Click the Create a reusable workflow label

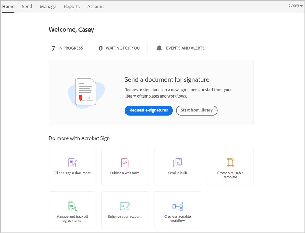point(177,218)
